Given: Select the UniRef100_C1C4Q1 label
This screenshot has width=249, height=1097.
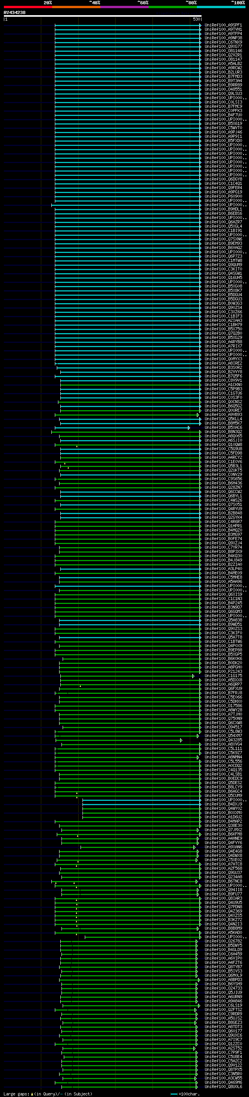Looking at the screenshot, I should pyautogui.click(x=223, y=184).
